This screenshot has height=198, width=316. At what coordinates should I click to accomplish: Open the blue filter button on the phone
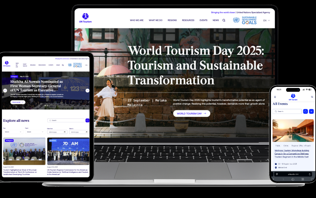point(311,111)
